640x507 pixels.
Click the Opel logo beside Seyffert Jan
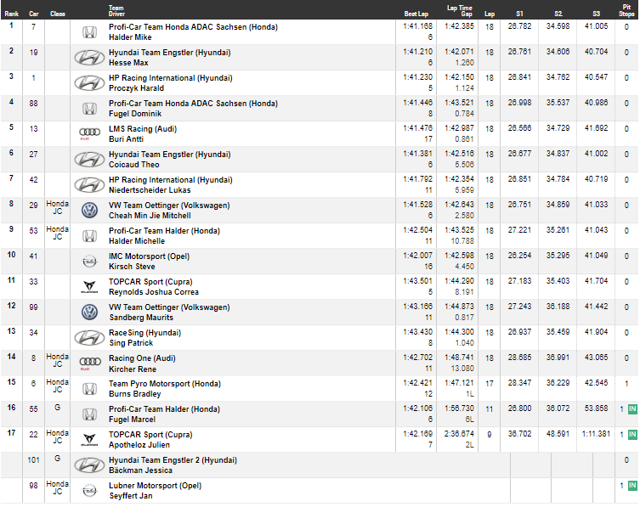[89, 491]
